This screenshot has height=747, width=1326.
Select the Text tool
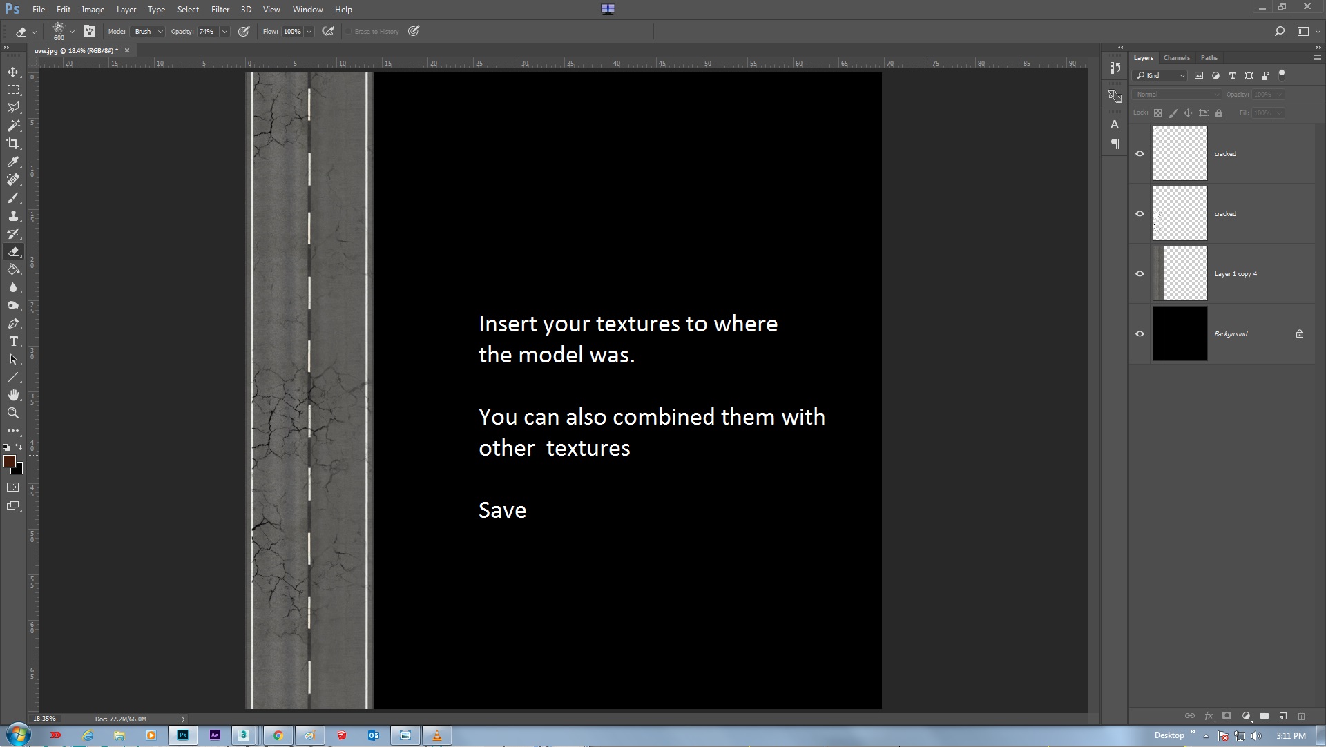(x=12, y=340)
